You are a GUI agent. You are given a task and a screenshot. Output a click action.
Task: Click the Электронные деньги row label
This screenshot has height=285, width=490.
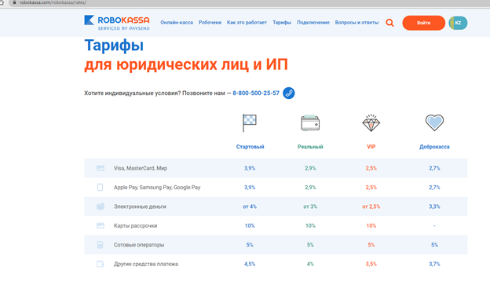140,206
